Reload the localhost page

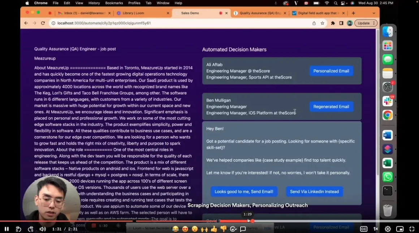tap(43, 23)
